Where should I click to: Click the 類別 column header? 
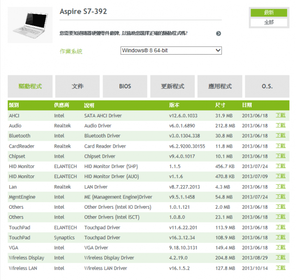click(x=14, y=105)
